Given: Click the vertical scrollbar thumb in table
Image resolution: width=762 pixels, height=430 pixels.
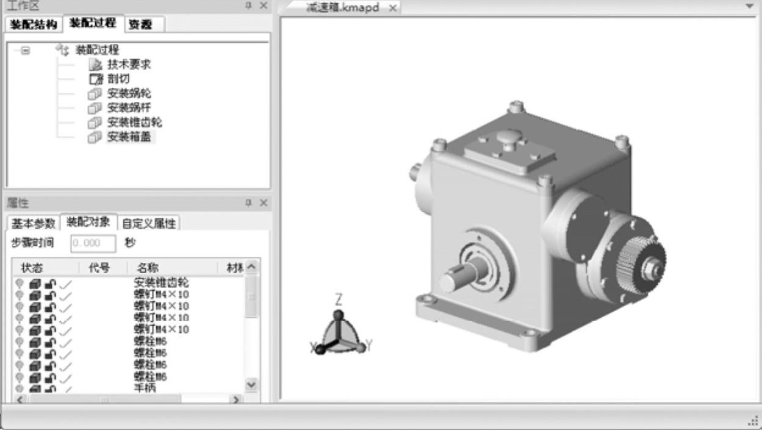Looking at the screenshot, I should 251,296.
